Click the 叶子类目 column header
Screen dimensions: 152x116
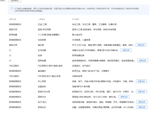[75, 19]
